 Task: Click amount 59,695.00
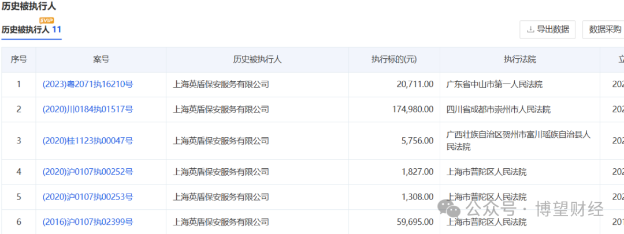click(415, 222)
